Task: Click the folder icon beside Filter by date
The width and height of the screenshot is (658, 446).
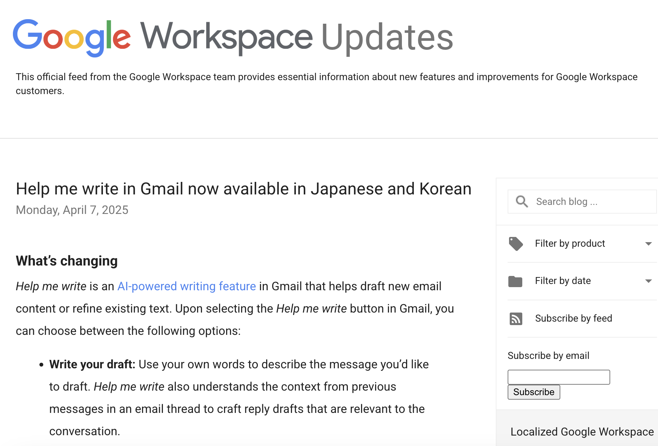Action: (x=516, y=281)
